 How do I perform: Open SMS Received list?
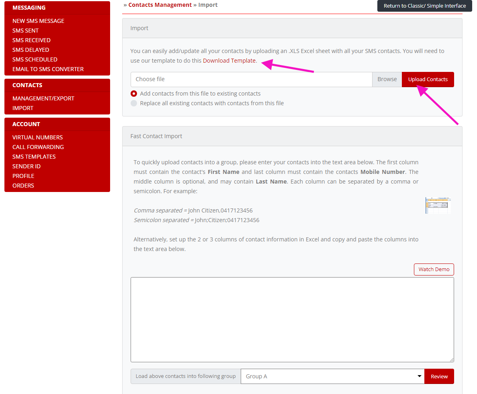point(31,40)
